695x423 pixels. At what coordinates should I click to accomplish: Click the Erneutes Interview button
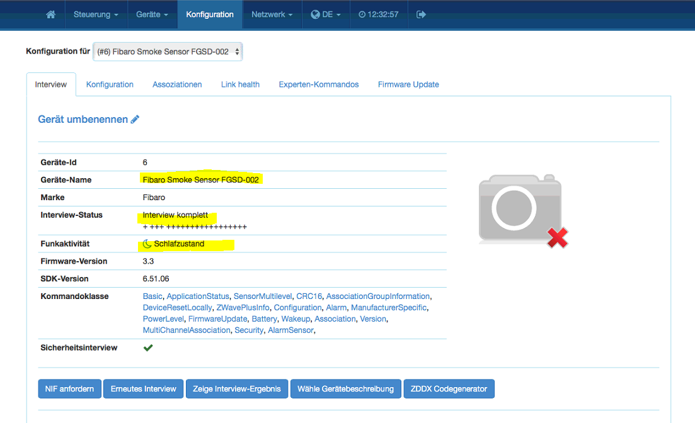click(x=143, y=389)
